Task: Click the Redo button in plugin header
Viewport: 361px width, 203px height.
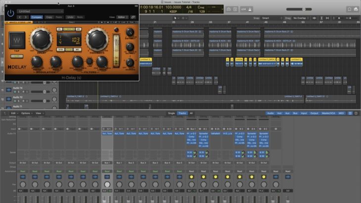Action: tap(80, 17)
